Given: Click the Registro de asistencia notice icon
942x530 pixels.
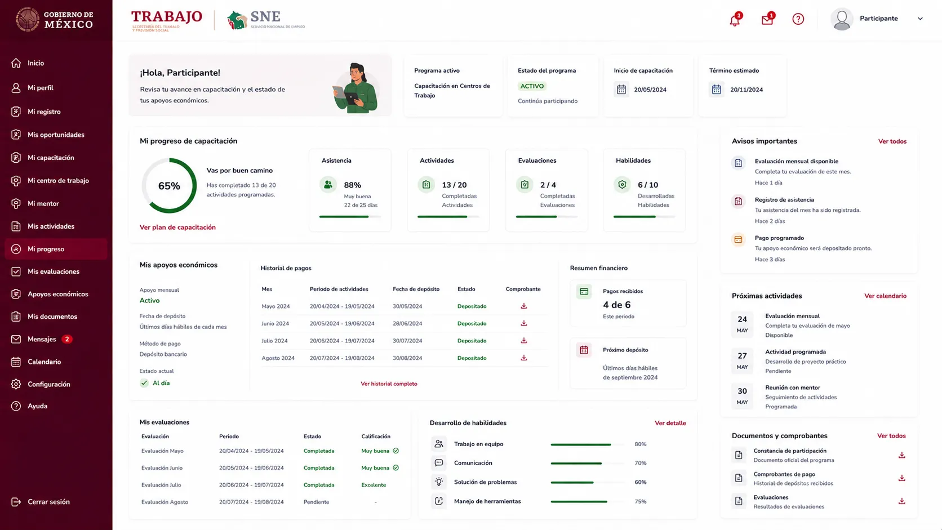Looking at the screenshot, I should [x=738, y=201].
